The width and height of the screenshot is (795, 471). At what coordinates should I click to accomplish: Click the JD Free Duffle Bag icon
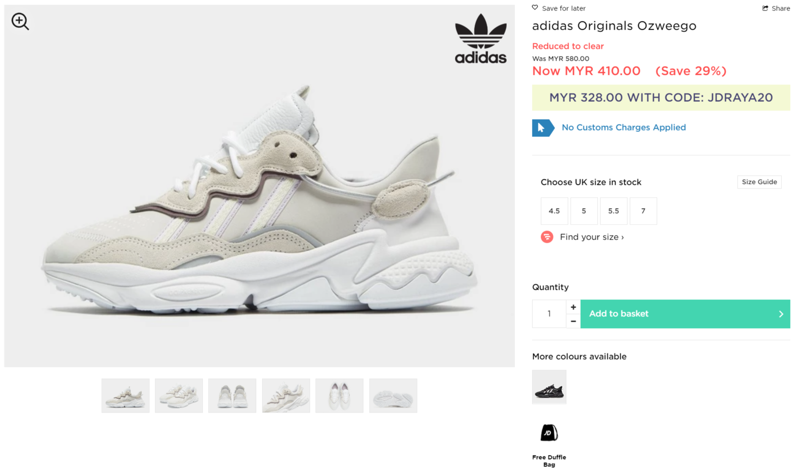[549, 433]
